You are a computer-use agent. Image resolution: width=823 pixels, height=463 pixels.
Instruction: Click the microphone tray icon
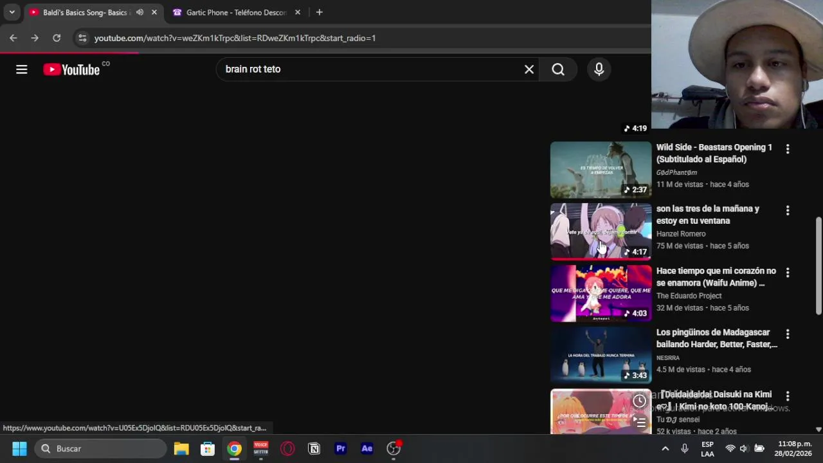point(685,449)
